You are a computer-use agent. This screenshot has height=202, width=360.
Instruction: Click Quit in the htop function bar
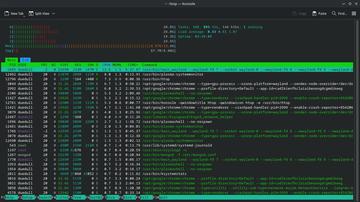163,198
